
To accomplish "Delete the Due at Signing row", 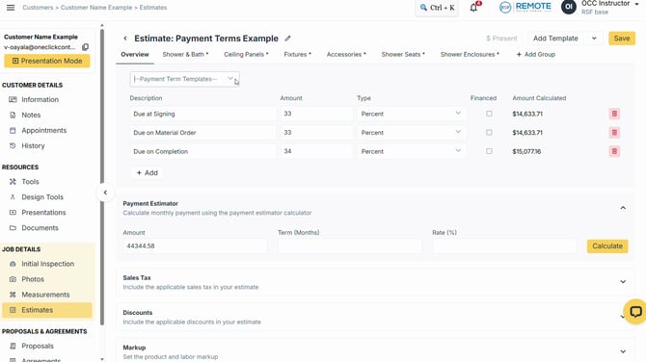I will 614,114.
